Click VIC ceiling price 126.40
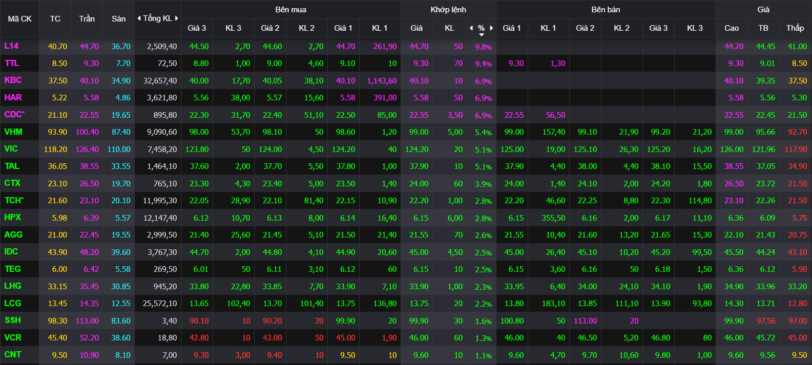 [87, 149]
